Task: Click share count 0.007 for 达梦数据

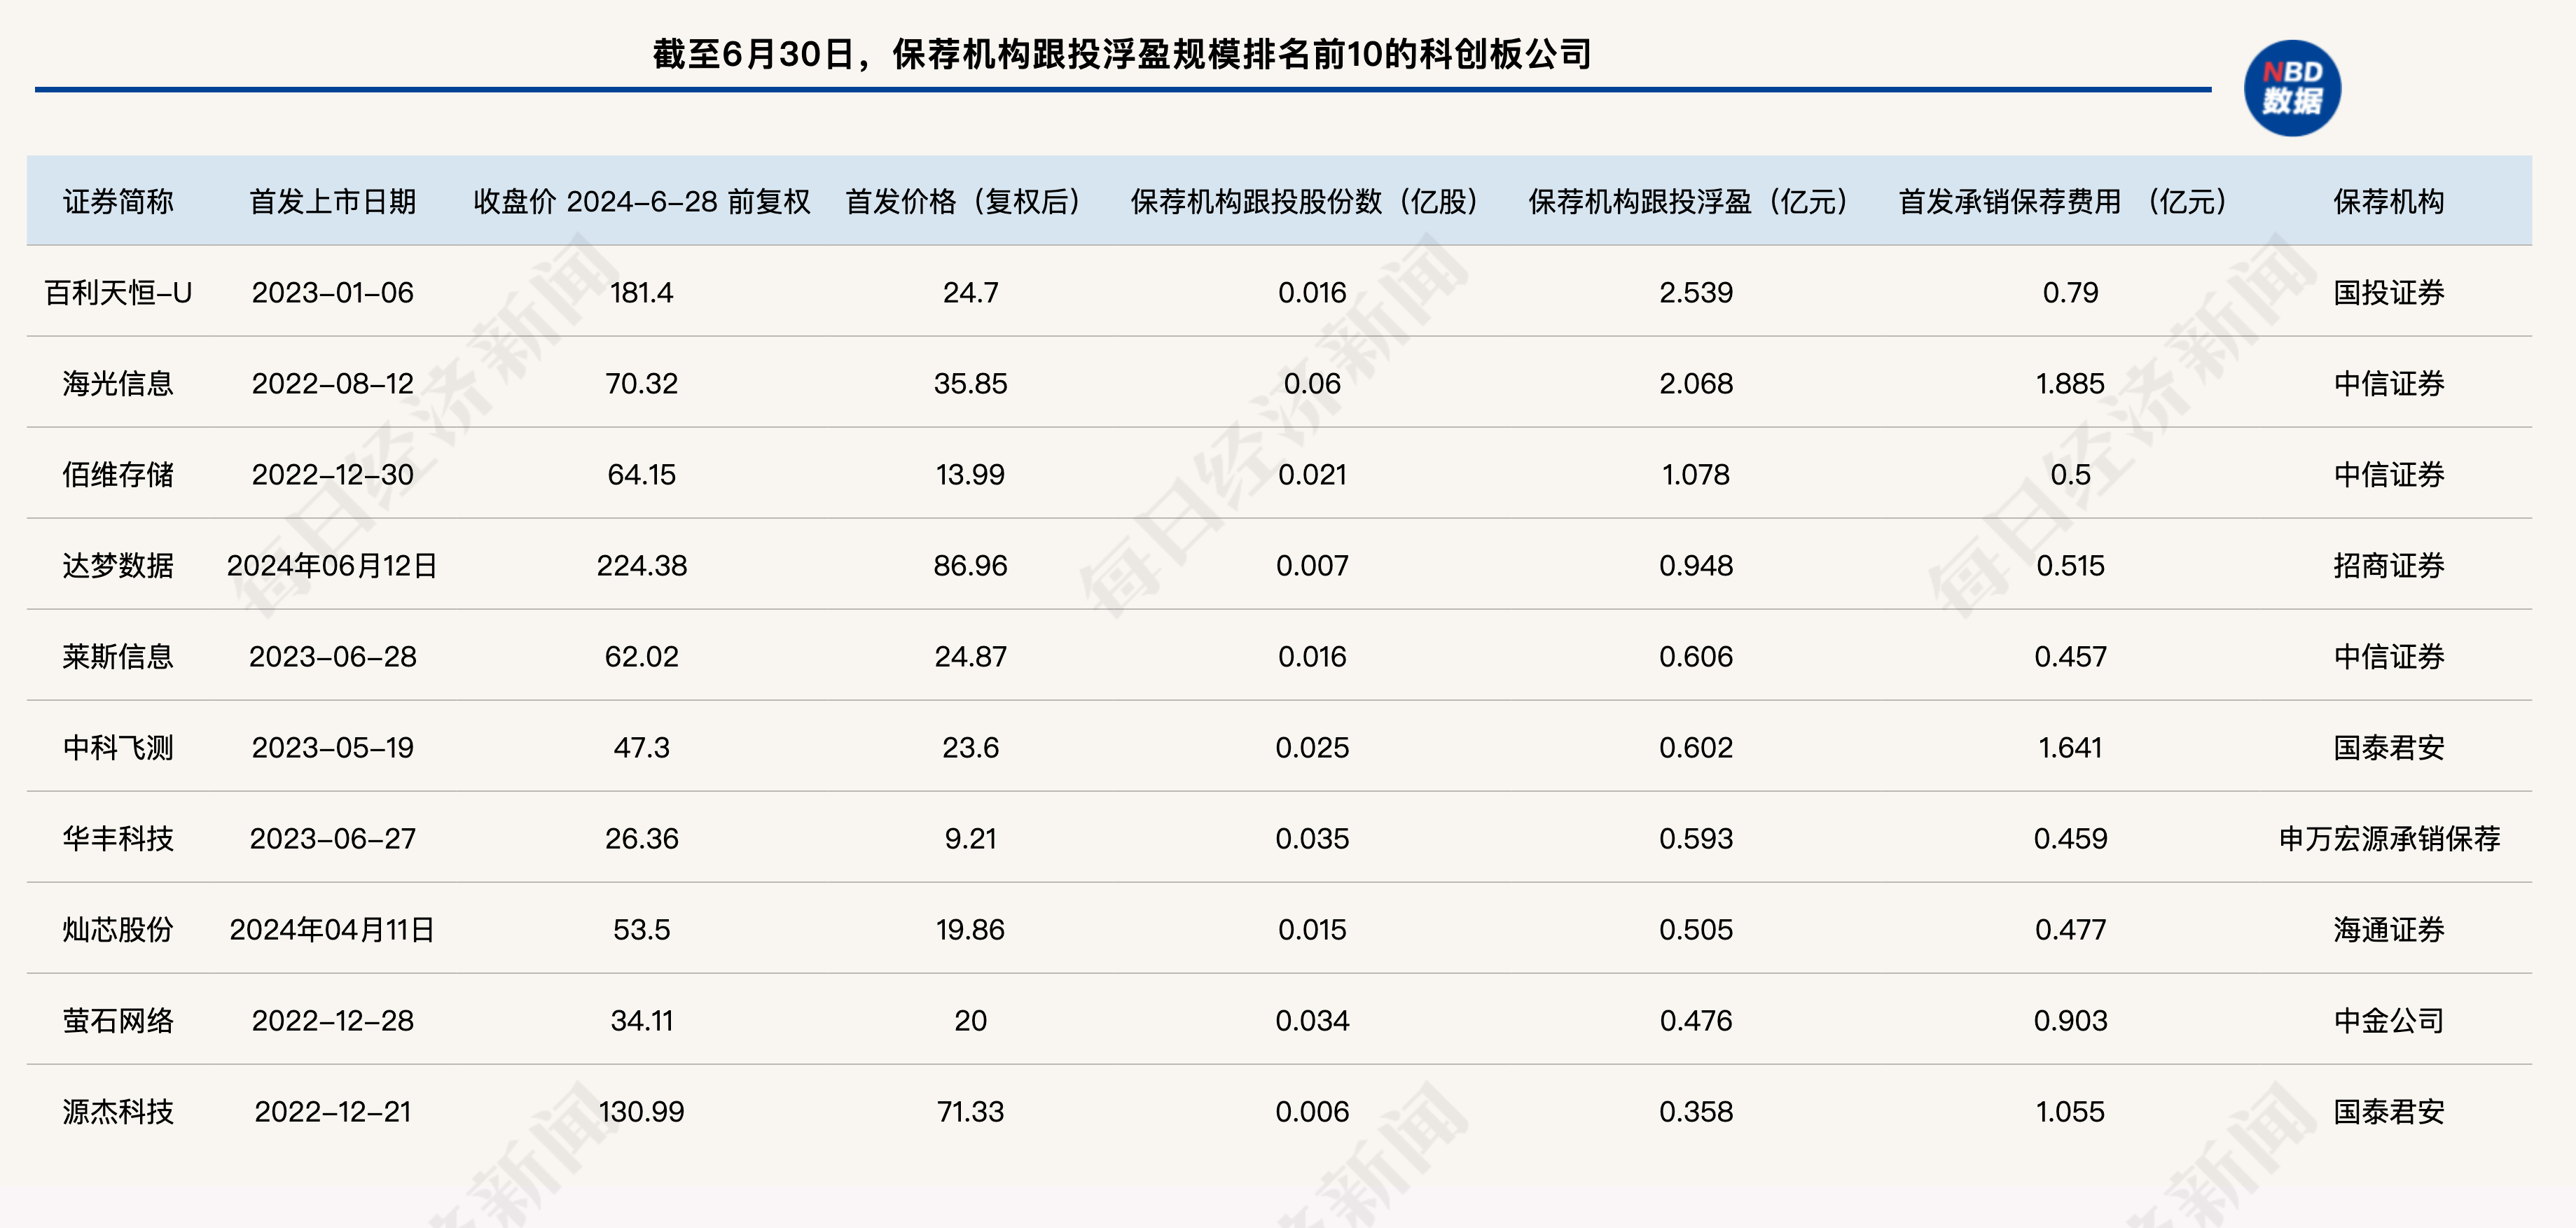Action: coord(1312,566)
